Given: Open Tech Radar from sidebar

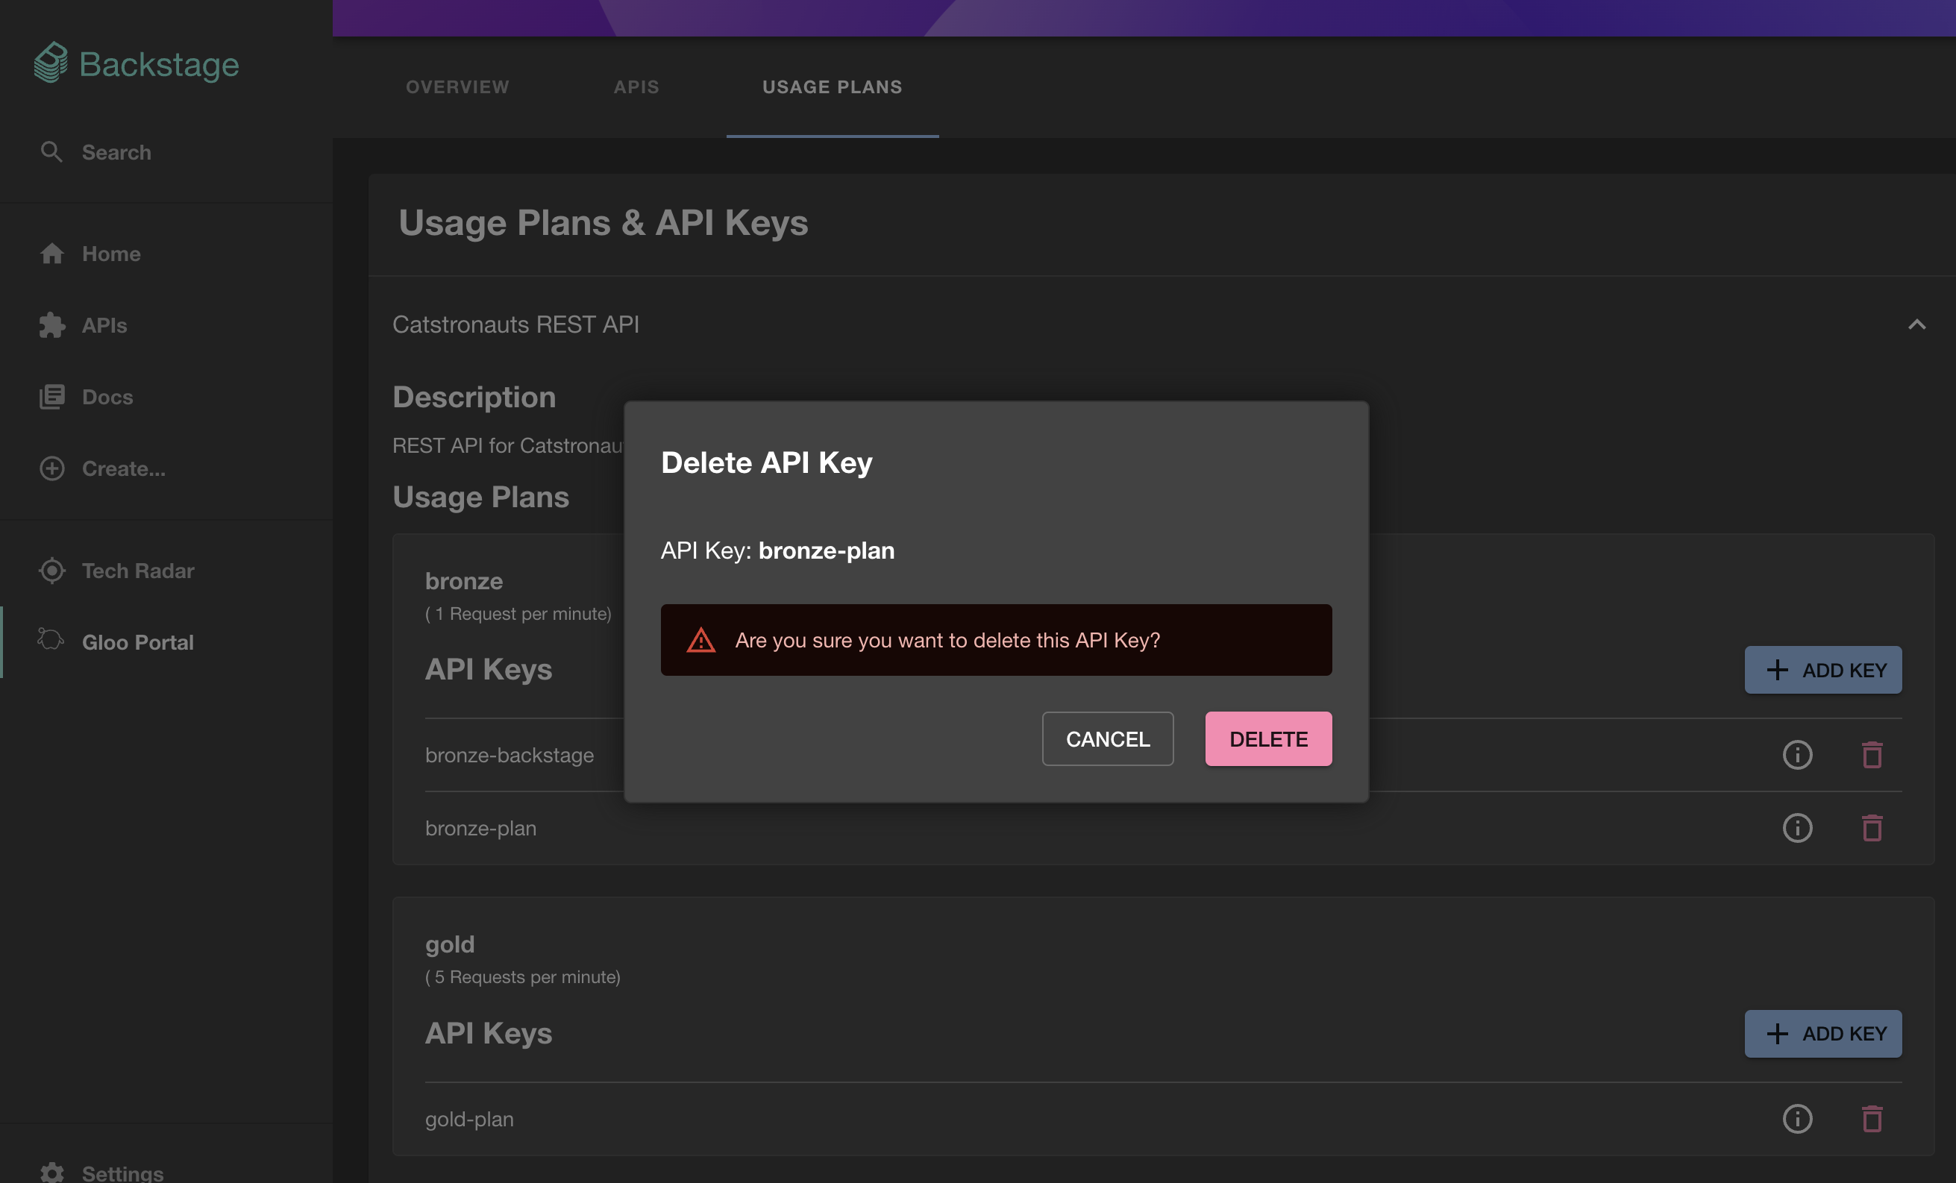Looking at the screenshot, I should pos(52,570).
